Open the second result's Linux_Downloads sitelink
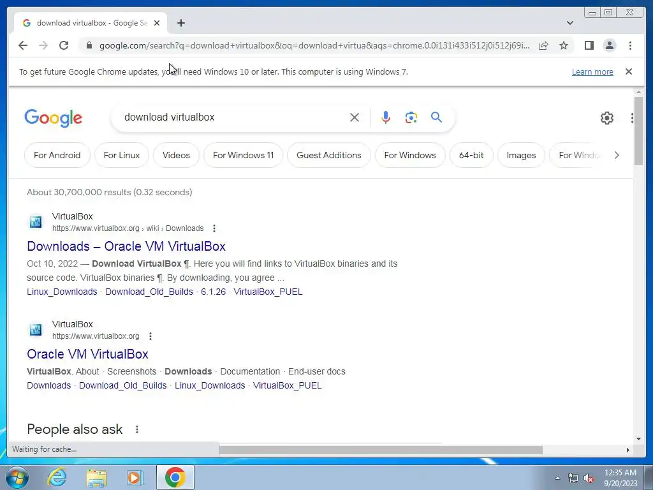653x490 pixels. pos(210,385)
